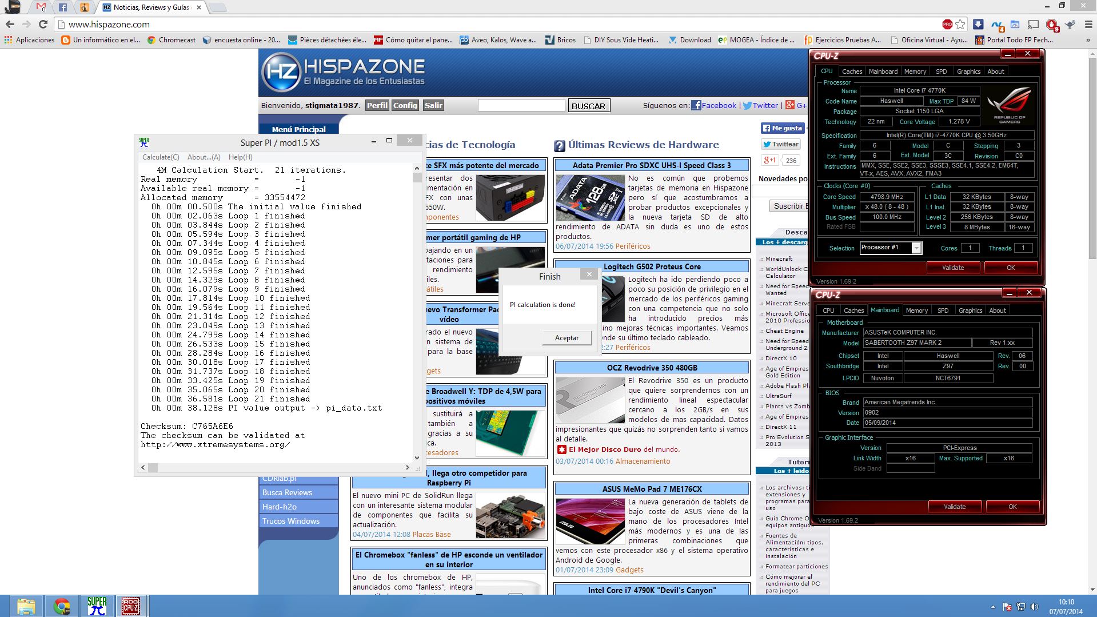1097x617 pixels.
Task: Click the Validate button in upper CPU-Z
Action: (x=952, y=268)
